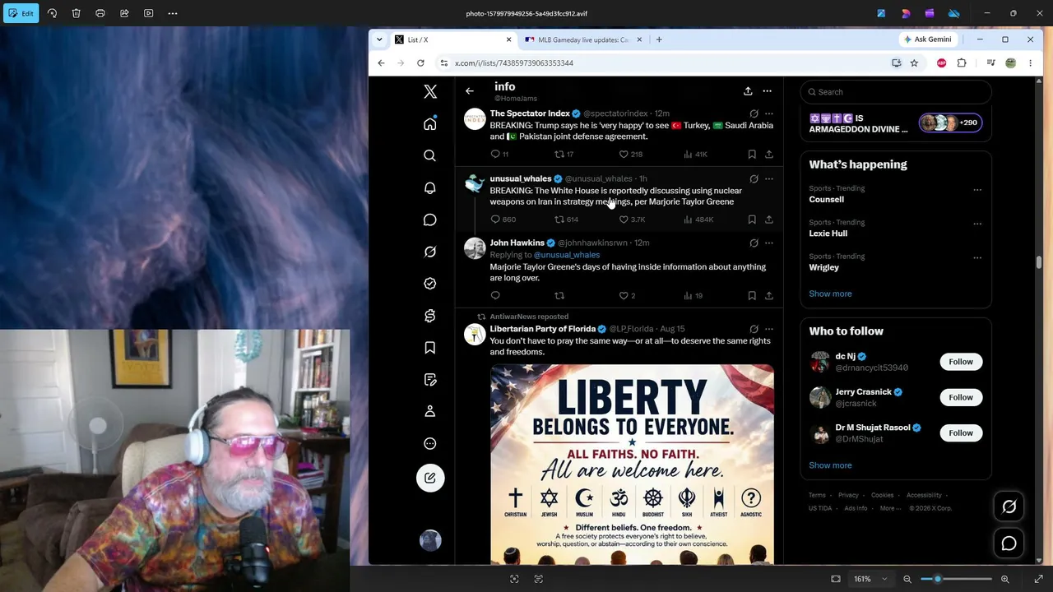Viewport: 1053px width, 592px height.
Task: Open Profile in the X sidebar
Action: 429,411
